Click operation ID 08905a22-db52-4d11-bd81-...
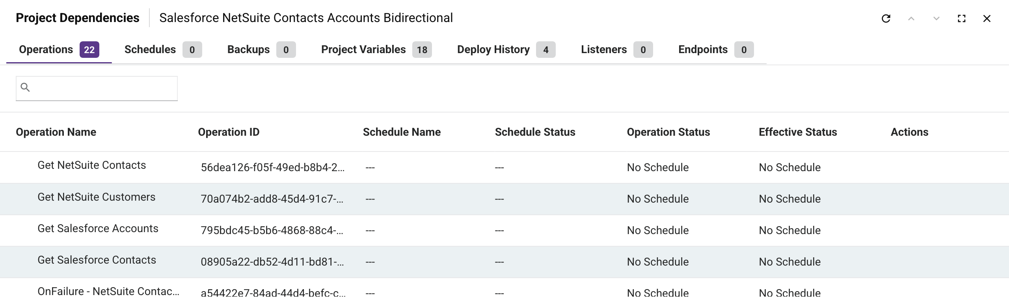This screenshot has width=1009, height=299. [x=272, y=262]
